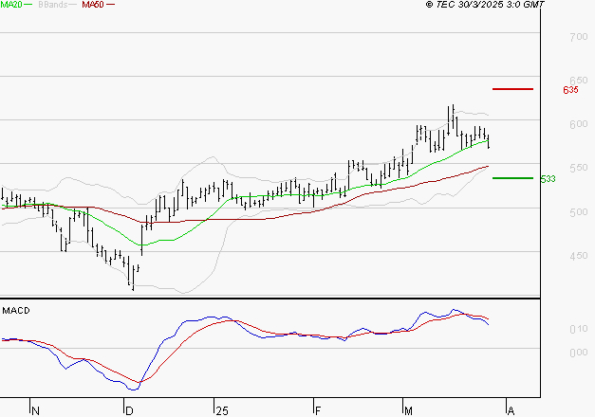
Task: Click the MACD panel title
Action: 16,311
